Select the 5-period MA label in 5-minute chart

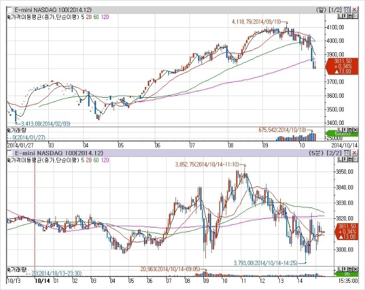coord(83,160)
